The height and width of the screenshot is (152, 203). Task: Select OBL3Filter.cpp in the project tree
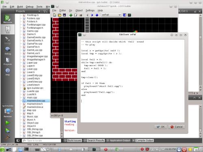pyautogui.click(x=35, y=135)
